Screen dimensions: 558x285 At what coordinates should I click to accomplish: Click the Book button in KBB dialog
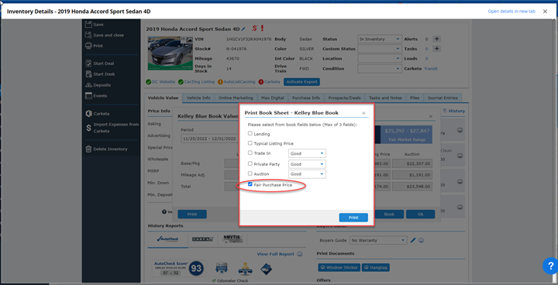389,215
